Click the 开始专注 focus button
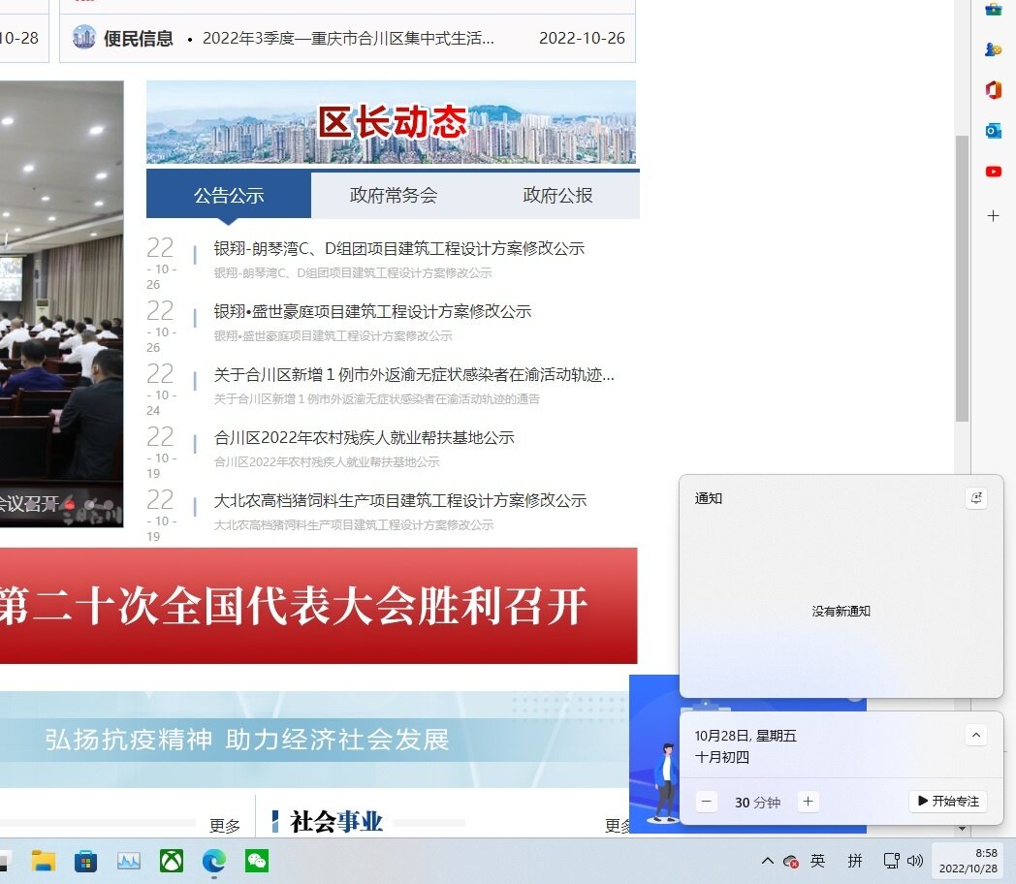Screen dimensions: 1016x884 coord(947,802)
